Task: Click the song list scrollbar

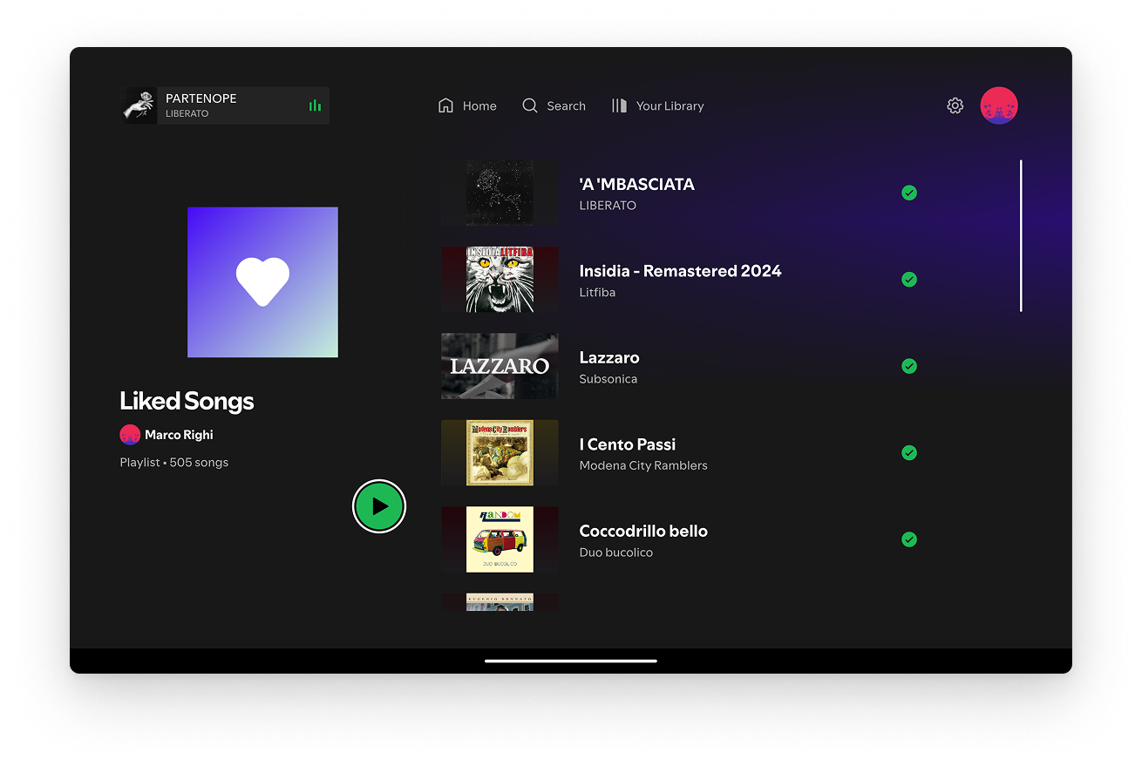Action: 1021,235
